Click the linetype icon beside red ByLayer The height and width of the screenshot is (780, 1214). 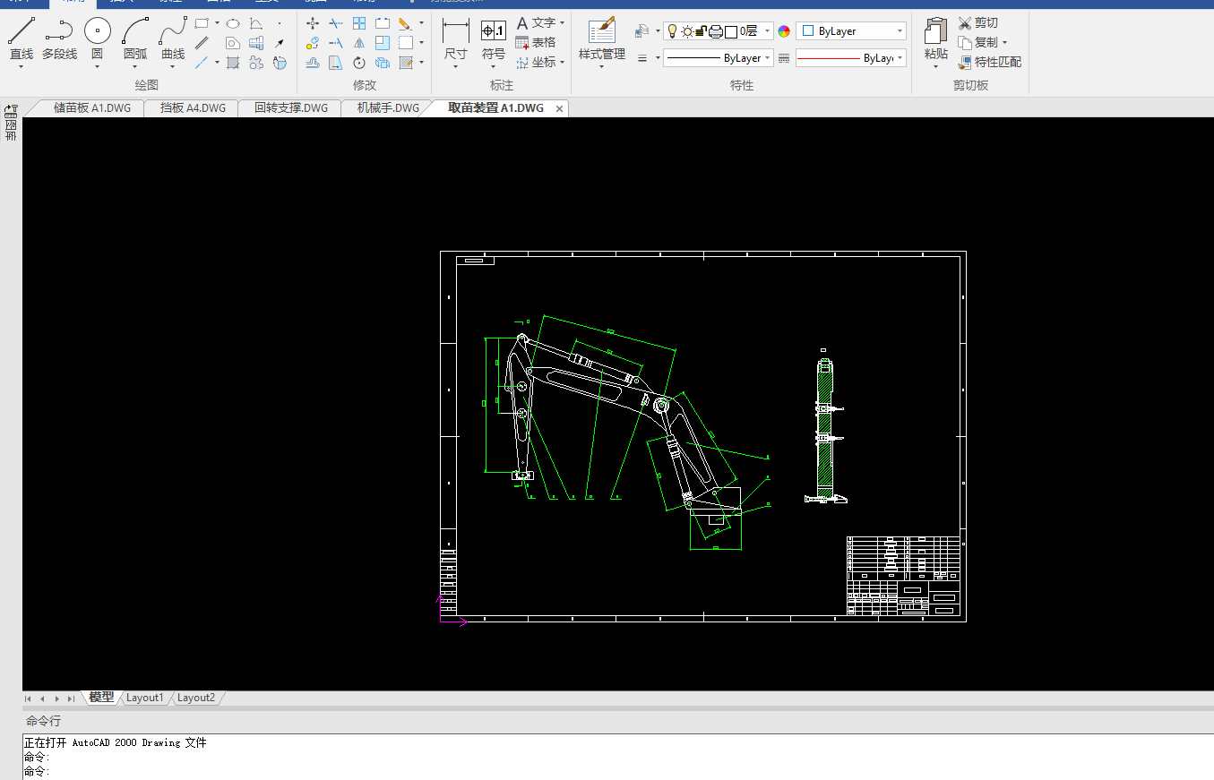click(x=784, y=58)
